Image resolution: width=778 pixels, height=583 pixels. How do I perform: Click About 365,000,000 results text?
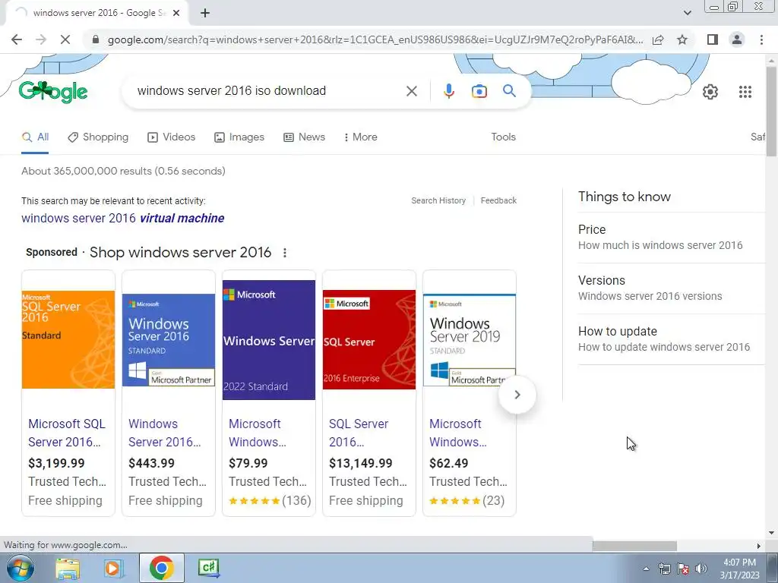[123, 171]
